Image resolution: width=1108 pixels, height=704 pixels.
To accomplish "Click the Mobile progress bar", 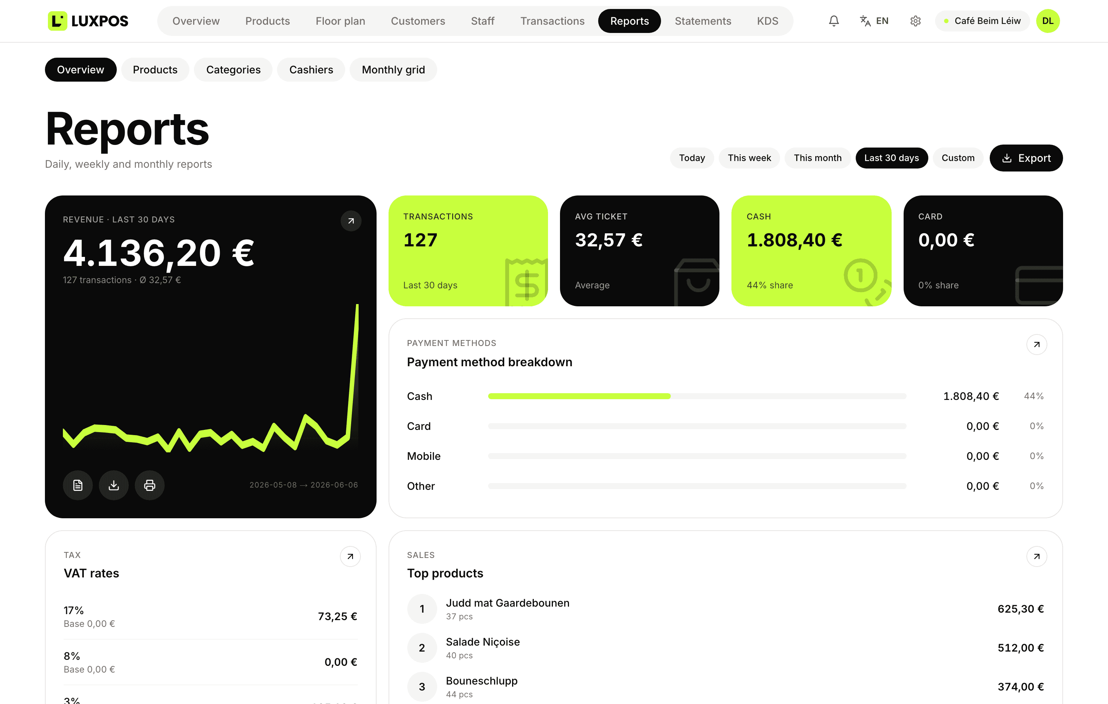I will coord(697,456).
